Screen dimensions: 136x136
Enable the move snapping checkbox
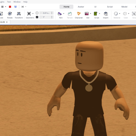(x=37, y=13)
